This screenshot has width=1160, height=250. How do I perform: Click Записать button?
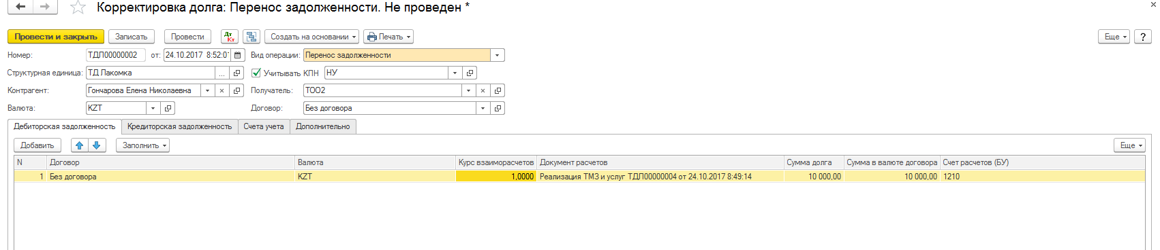[x=132, y=37]
